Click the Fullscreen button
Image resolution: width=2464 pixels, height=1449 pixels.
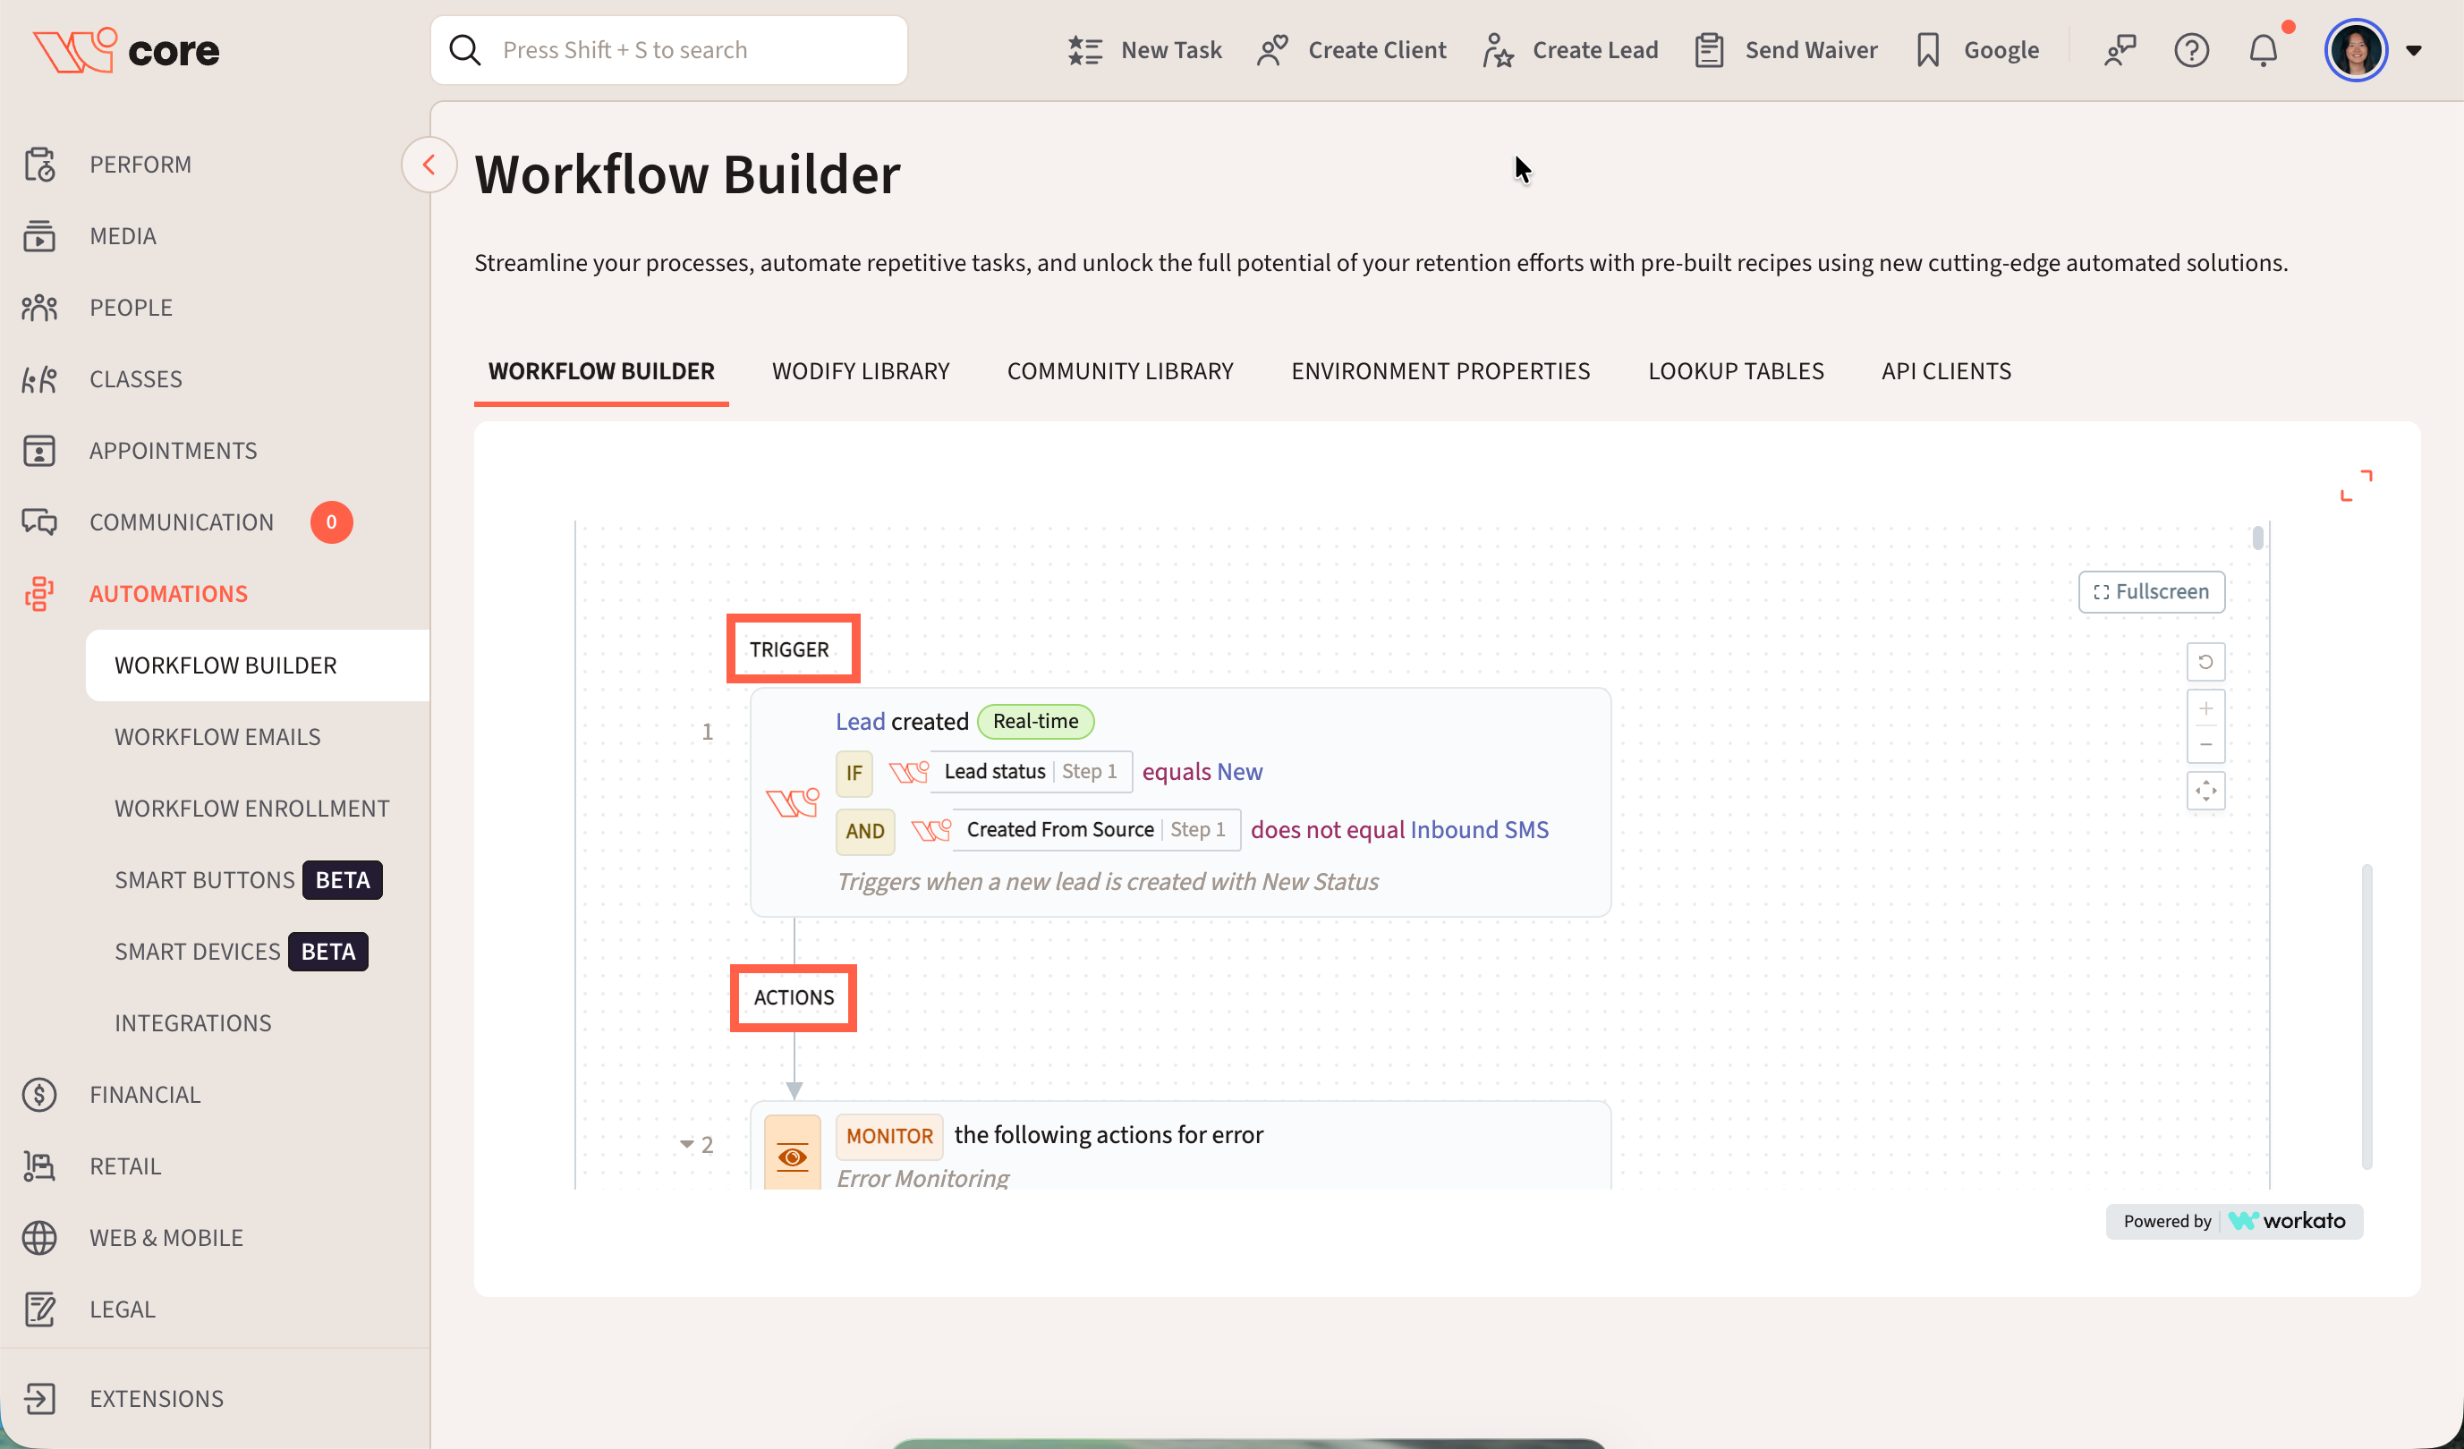tap(2151, 591)
